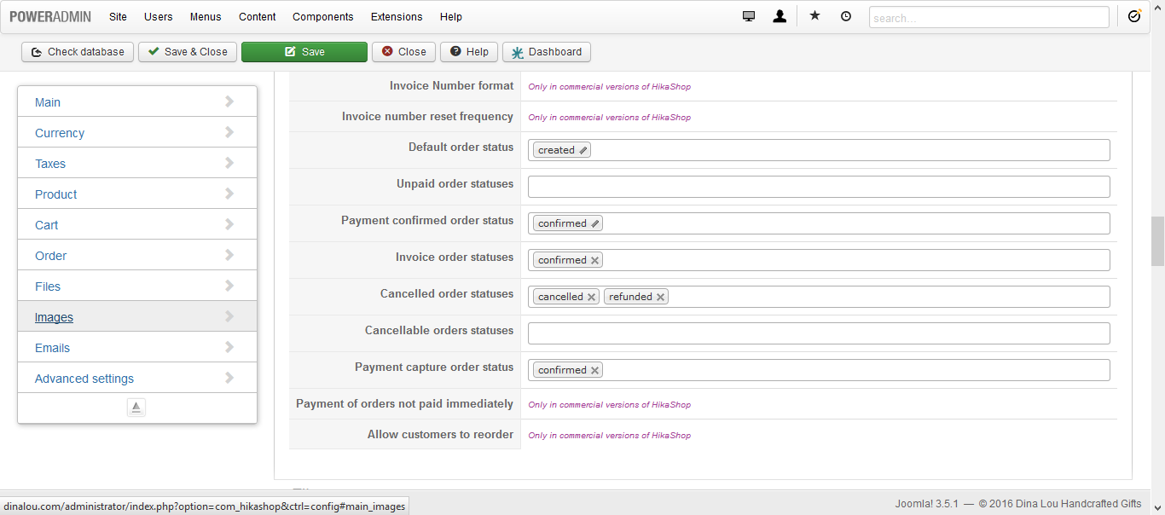Image resolution: width=1165 pixels, height=515 pixels.
Task: Open the Extensions menu
Action: point(397,17)
